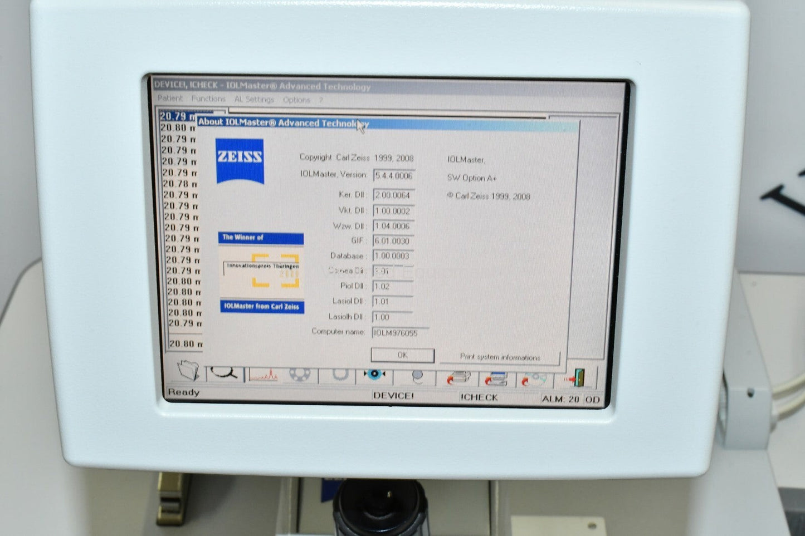Choose the anterior chamber depth icon
This screenshot has width=805, height=536.
339,376
